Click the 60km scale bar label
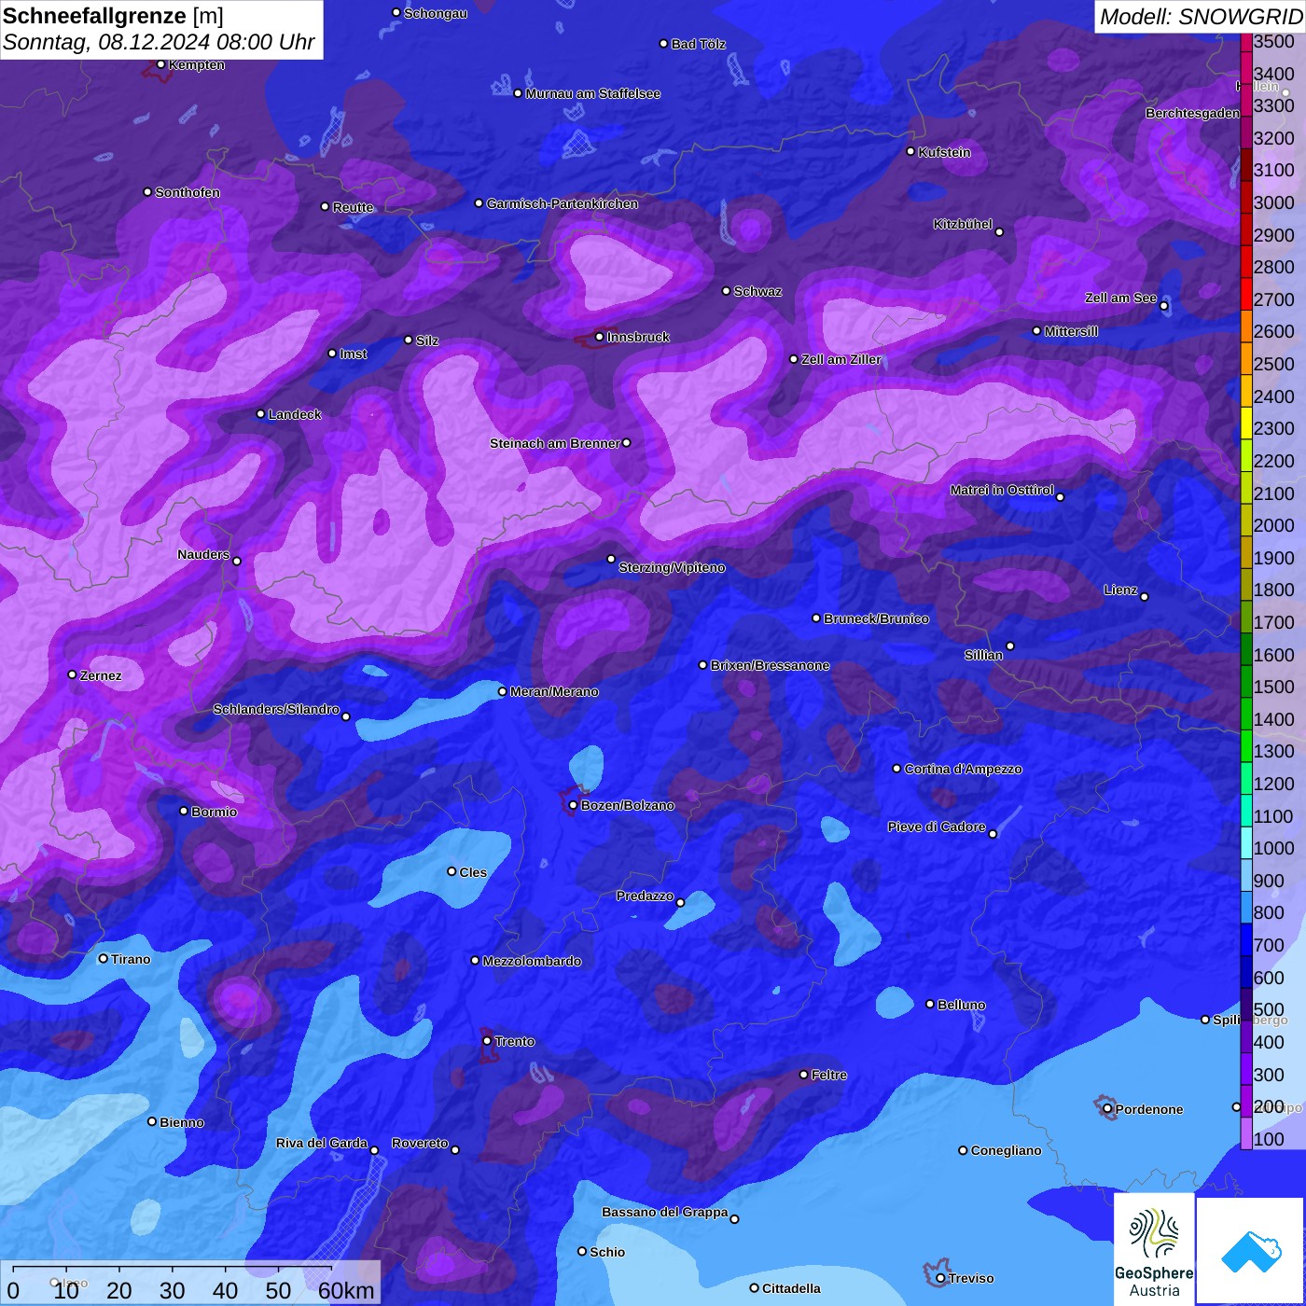Screen dimensions: 1306x1306 [x=346, y=1290]
